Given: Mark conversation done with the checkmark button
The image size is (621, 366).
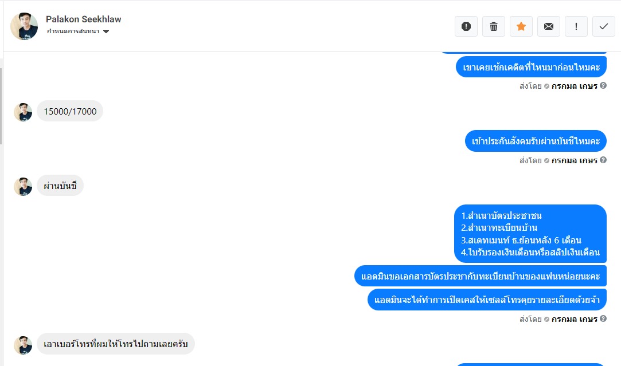Looking at the screenshot, I should 604,26.
